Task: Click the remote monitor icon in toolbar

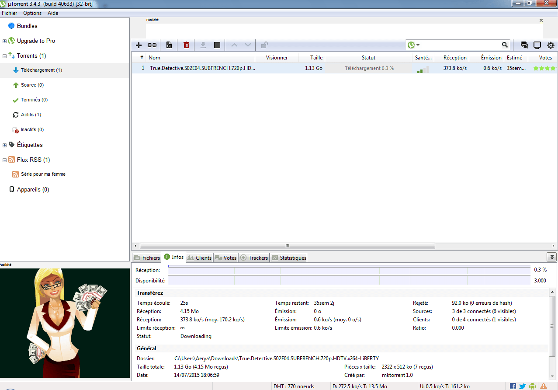Action: pos(537,45)
